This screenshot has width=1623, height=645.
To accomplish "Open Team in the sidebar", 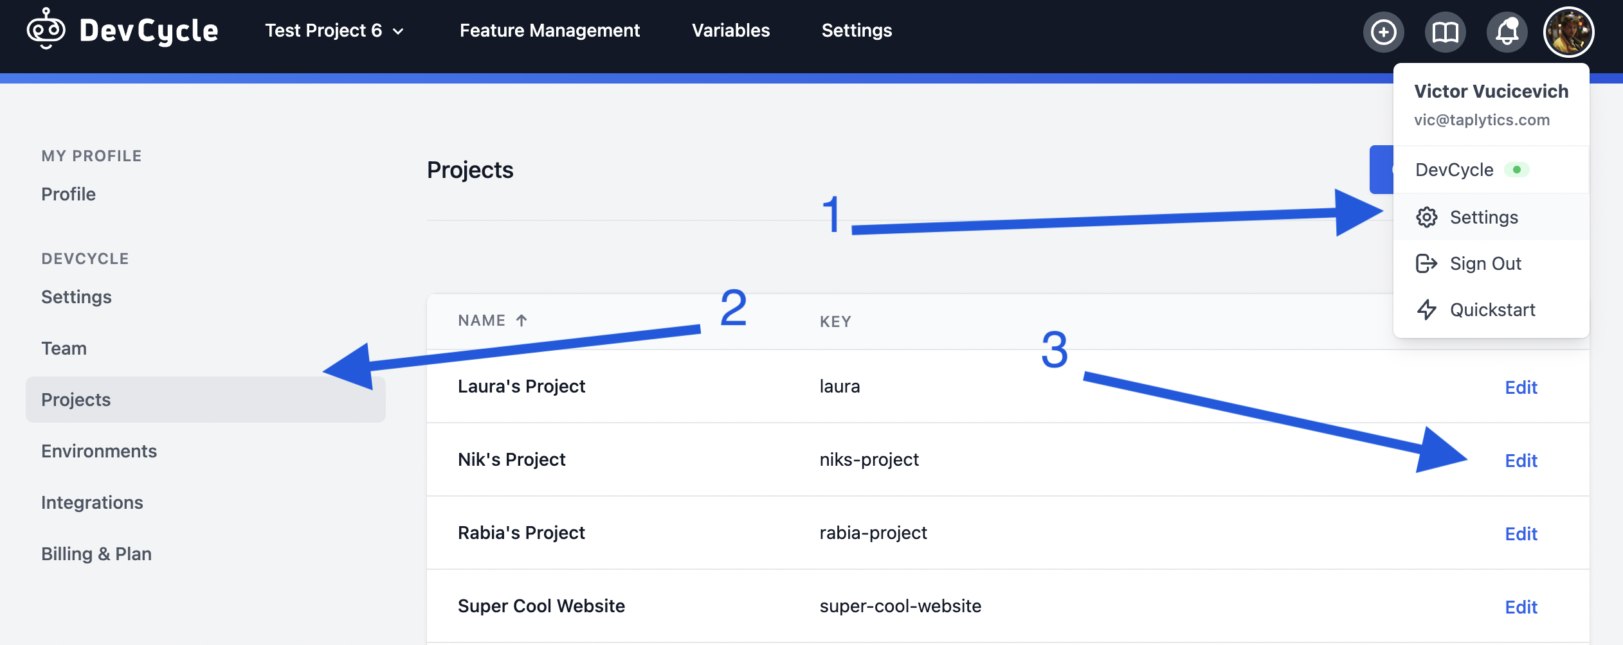I will click(64, 348).
